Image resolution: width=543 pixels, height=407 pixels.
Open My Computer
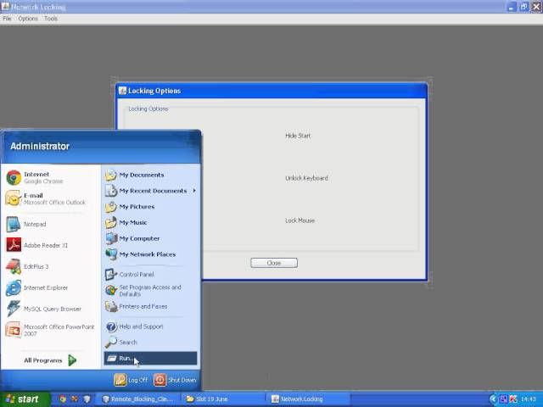pos(150,238)
